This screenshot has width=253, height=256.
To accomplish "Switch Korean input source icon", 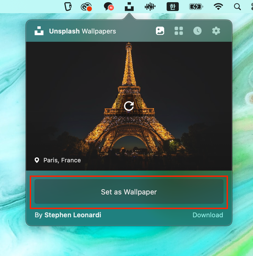I will (x=173, y=7).
